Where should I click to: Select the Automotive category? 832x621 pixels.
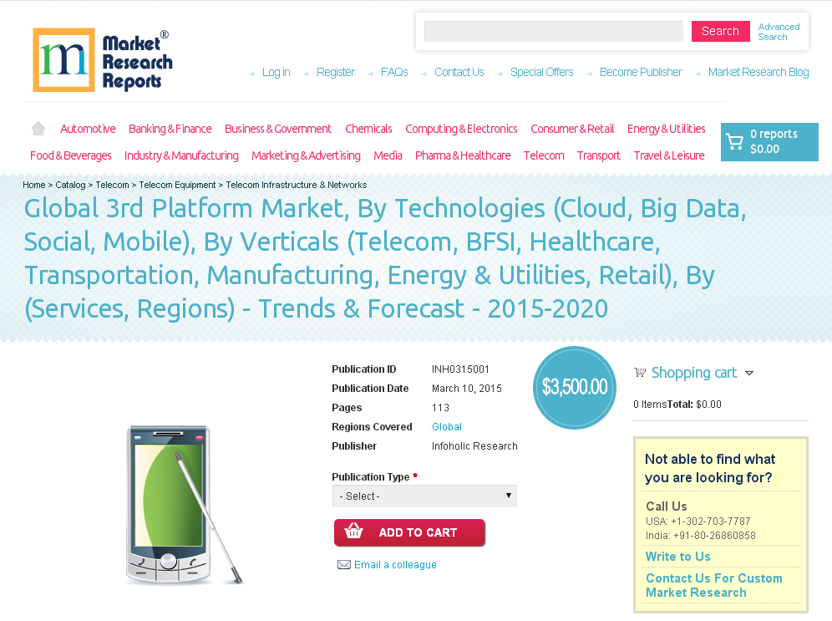click(x=88, y=129)
